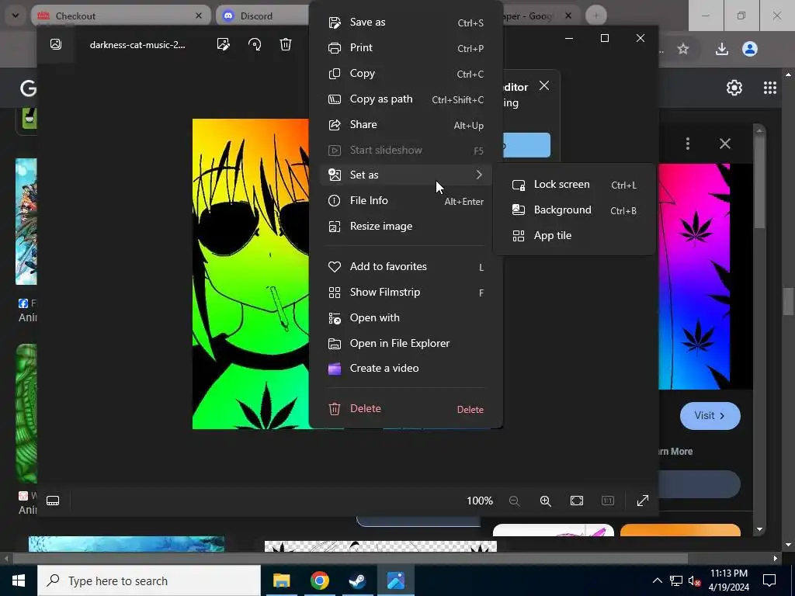Choose Save as from the context menu
795x596 pixels.
(405, 23)
